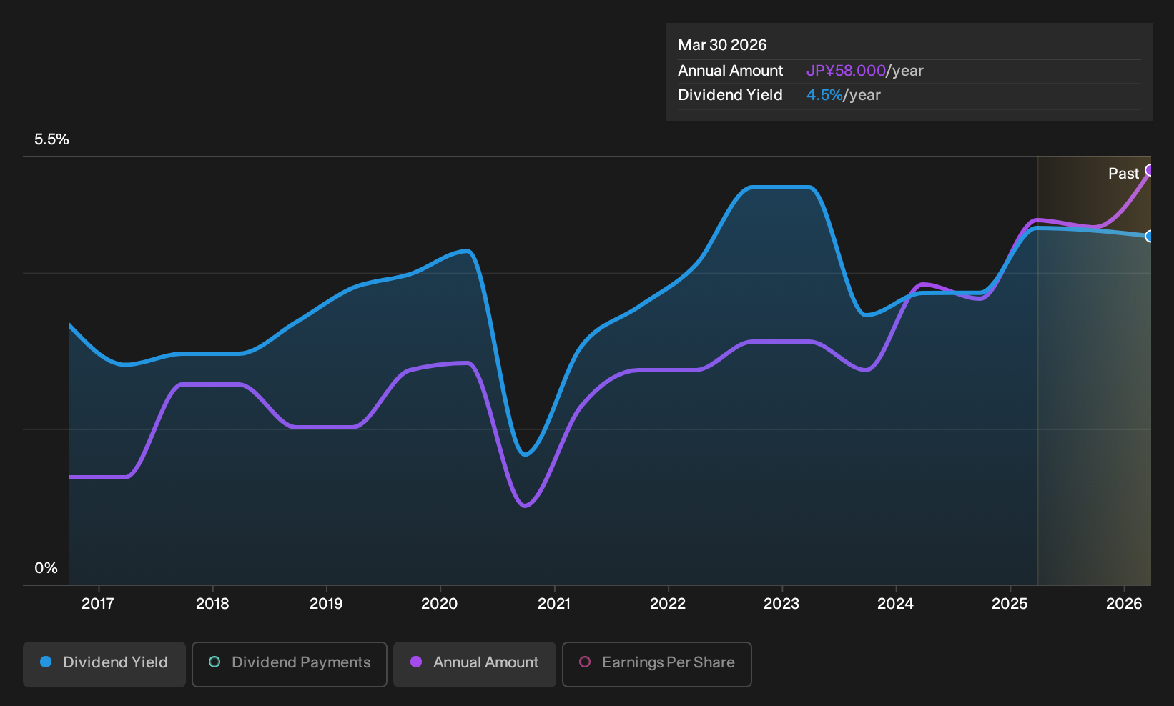The height and width of the screenshot is (706, 1174).
Task: Click the 2021 x-axis label
Action: coord(554,604)
